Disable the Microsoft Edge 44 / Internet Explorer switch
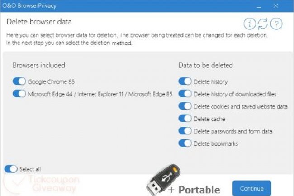Screen dimensions: 294x196 pos(19,94)
